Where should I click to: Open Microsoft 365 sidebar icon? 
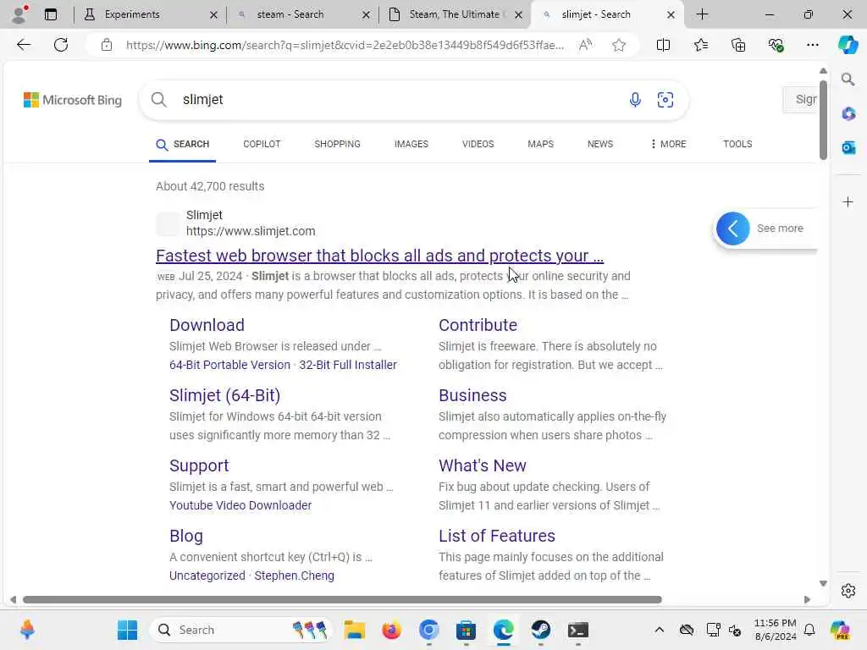(848, 114)
